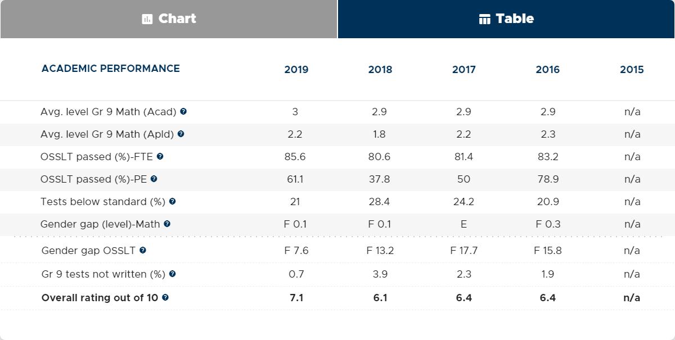
Task: Show help for Tests below standard (%)
Action: point(172,201)
